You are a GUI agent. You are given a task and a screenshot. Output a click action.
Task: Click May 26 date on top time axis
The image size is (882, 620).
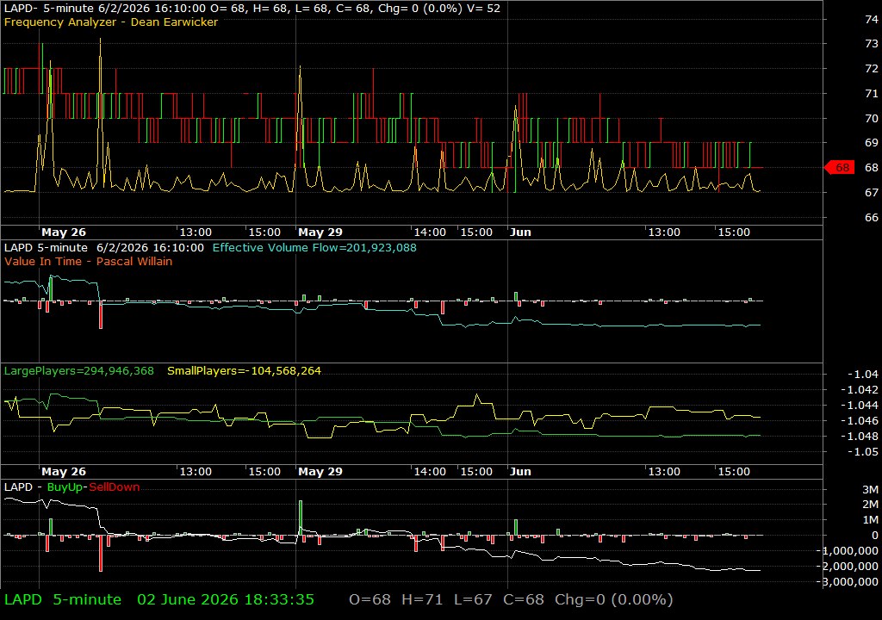(x=64, y=232)
